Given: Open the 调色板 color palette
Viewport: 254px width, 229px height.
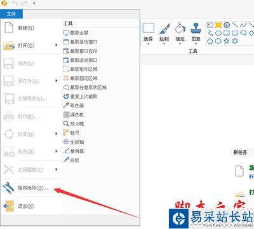Looking at the screenshot, I should coord(74,114).
